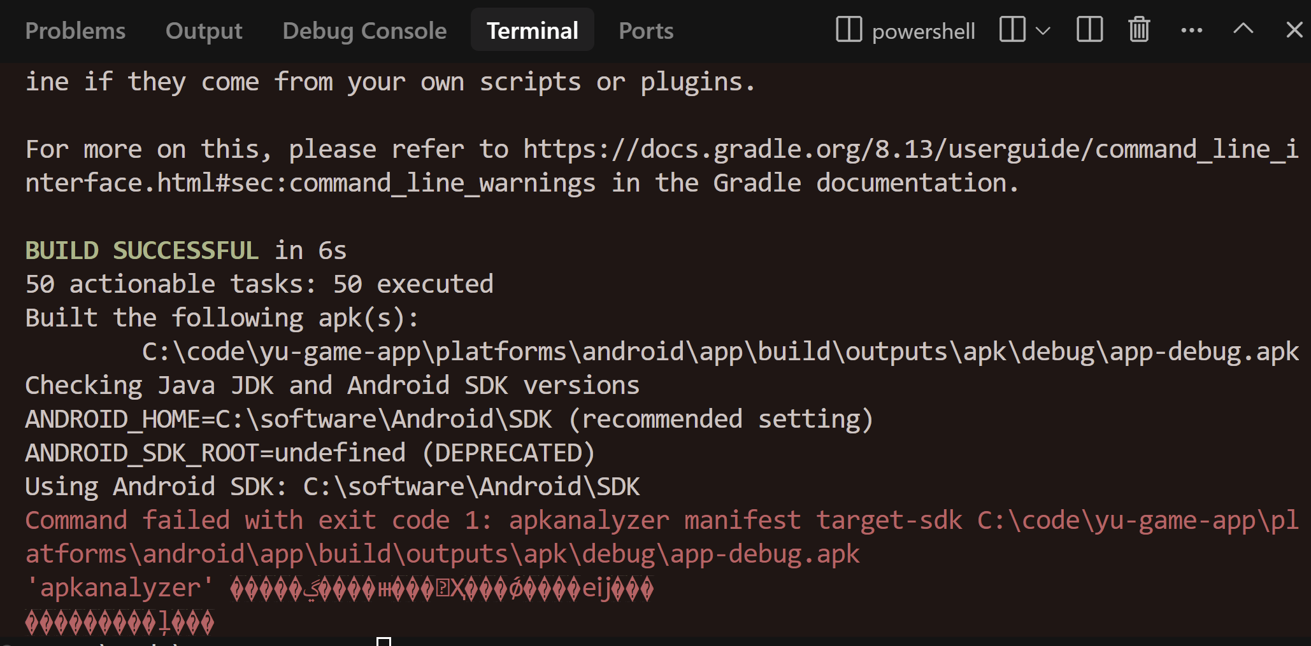Maximize panel using the upward chevron
The image size is (1311, 646).
[1243, 29]
